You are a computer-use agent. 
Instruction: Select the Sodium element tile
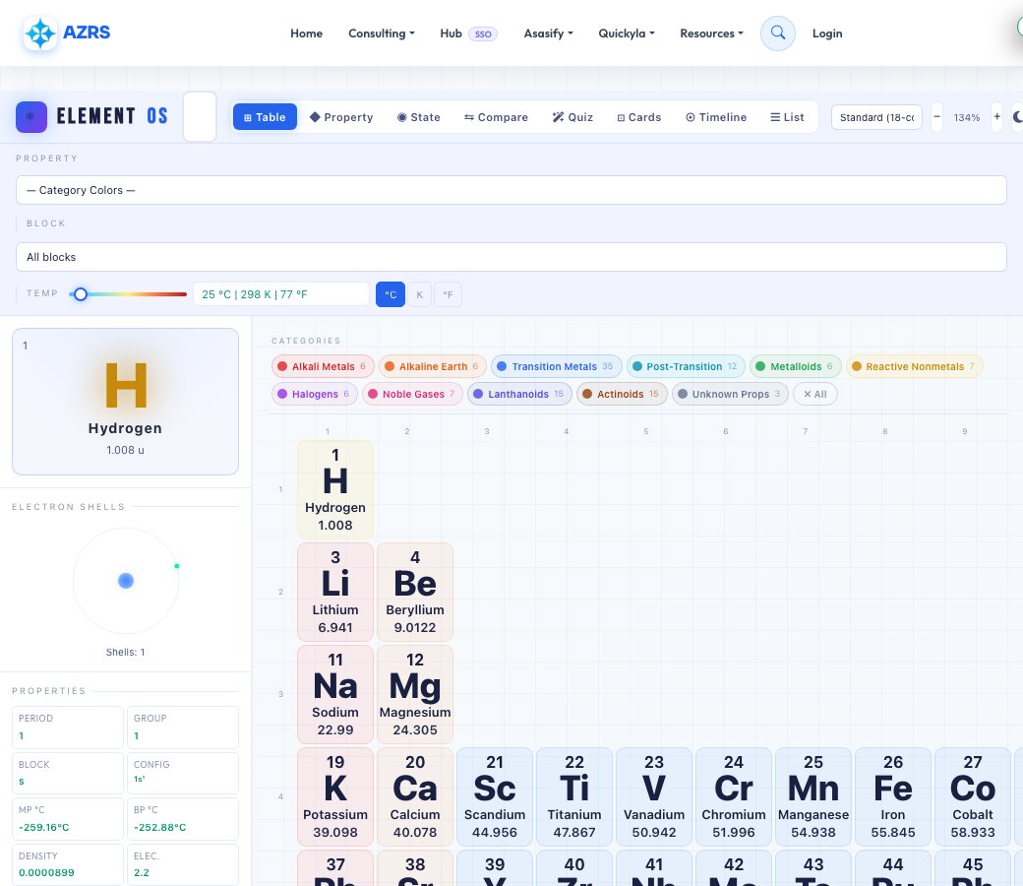coord(335,695)
